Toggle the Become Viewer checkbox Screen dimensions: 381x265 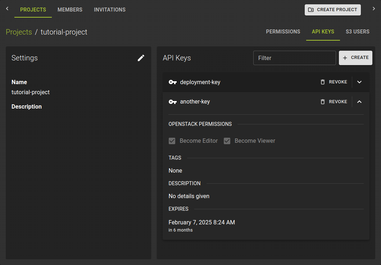tap(227, 141)
